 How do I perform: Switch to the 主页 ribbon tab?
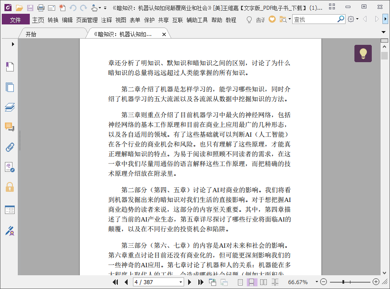(38, 20)
